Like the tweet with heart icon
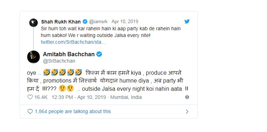Screen dimensions: 267x132 tap(30, 97)
